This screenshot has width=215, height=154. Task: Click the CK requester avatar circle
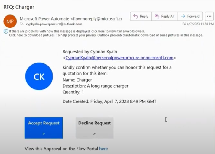tap(39, 77)
